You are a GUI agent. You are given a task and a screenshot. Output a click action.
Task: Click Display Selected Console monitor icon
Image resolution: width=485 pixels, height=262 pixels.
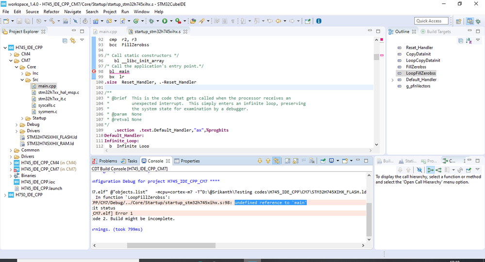click(x=331, y=161)
